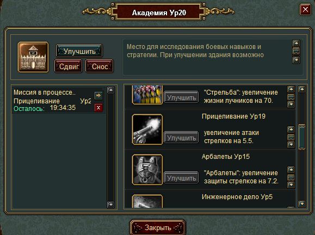Screen dimensions: 315x235
Task: Click the Сдвиг button
Action: [69, 66]
